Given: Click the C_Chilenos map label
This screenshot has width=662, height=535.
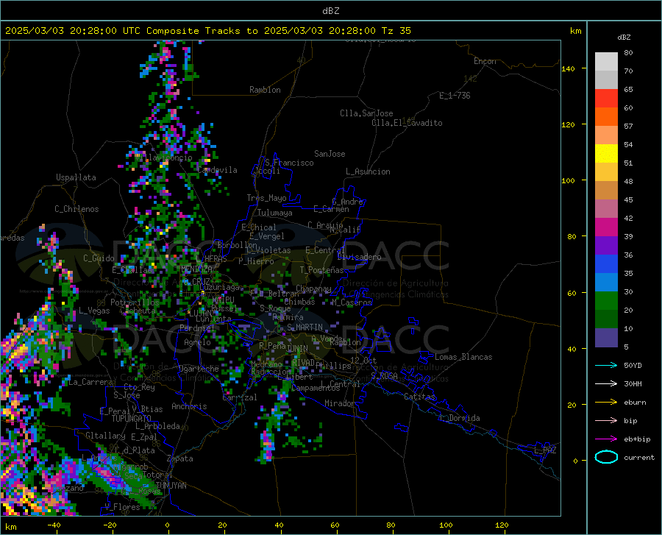Looking at the screenshot, I should pyautogui.click(x=76, y=209).
